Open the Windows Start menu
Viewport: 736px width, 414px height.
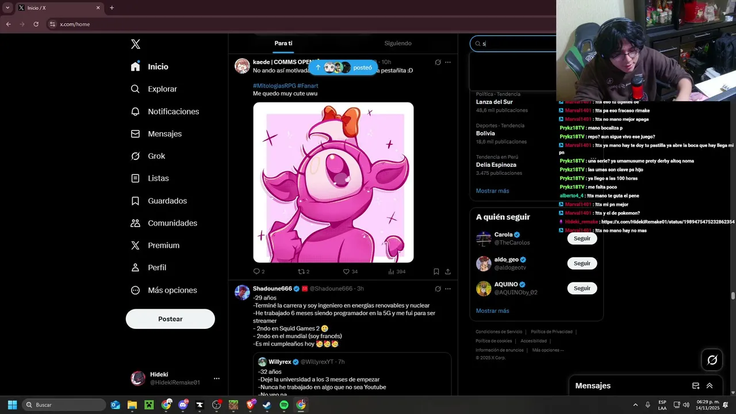click(12, 405)
